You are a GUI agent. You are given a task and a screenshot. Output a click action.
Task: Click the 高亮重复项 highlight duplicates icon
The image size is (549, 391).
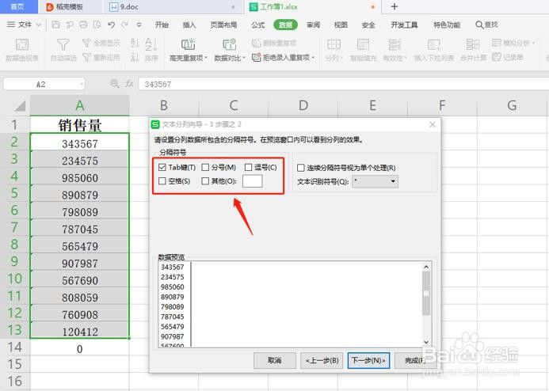tap(188, 44)
